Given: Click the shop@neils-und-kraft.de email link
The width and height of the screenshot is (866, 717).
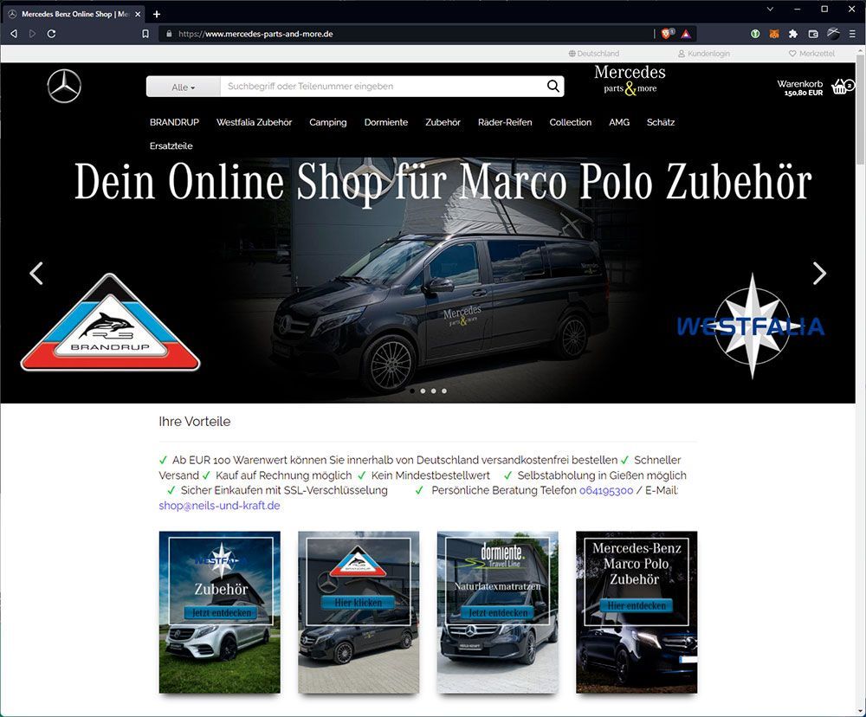Looking at the screenshot, I should coord(219,506).
